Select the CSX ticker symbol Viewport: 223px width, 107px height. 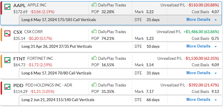[18, 32]
